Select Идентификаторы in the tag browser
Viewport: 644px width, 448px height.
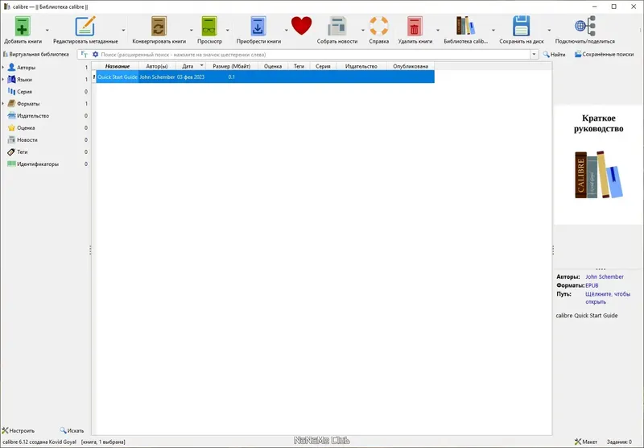[x=38, y=164]
